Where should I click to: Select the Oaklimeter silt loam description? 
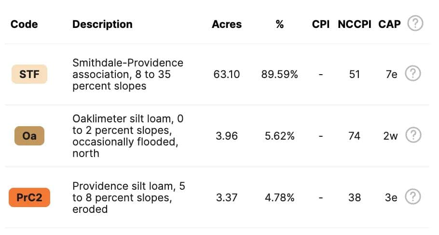pos(128,136)
